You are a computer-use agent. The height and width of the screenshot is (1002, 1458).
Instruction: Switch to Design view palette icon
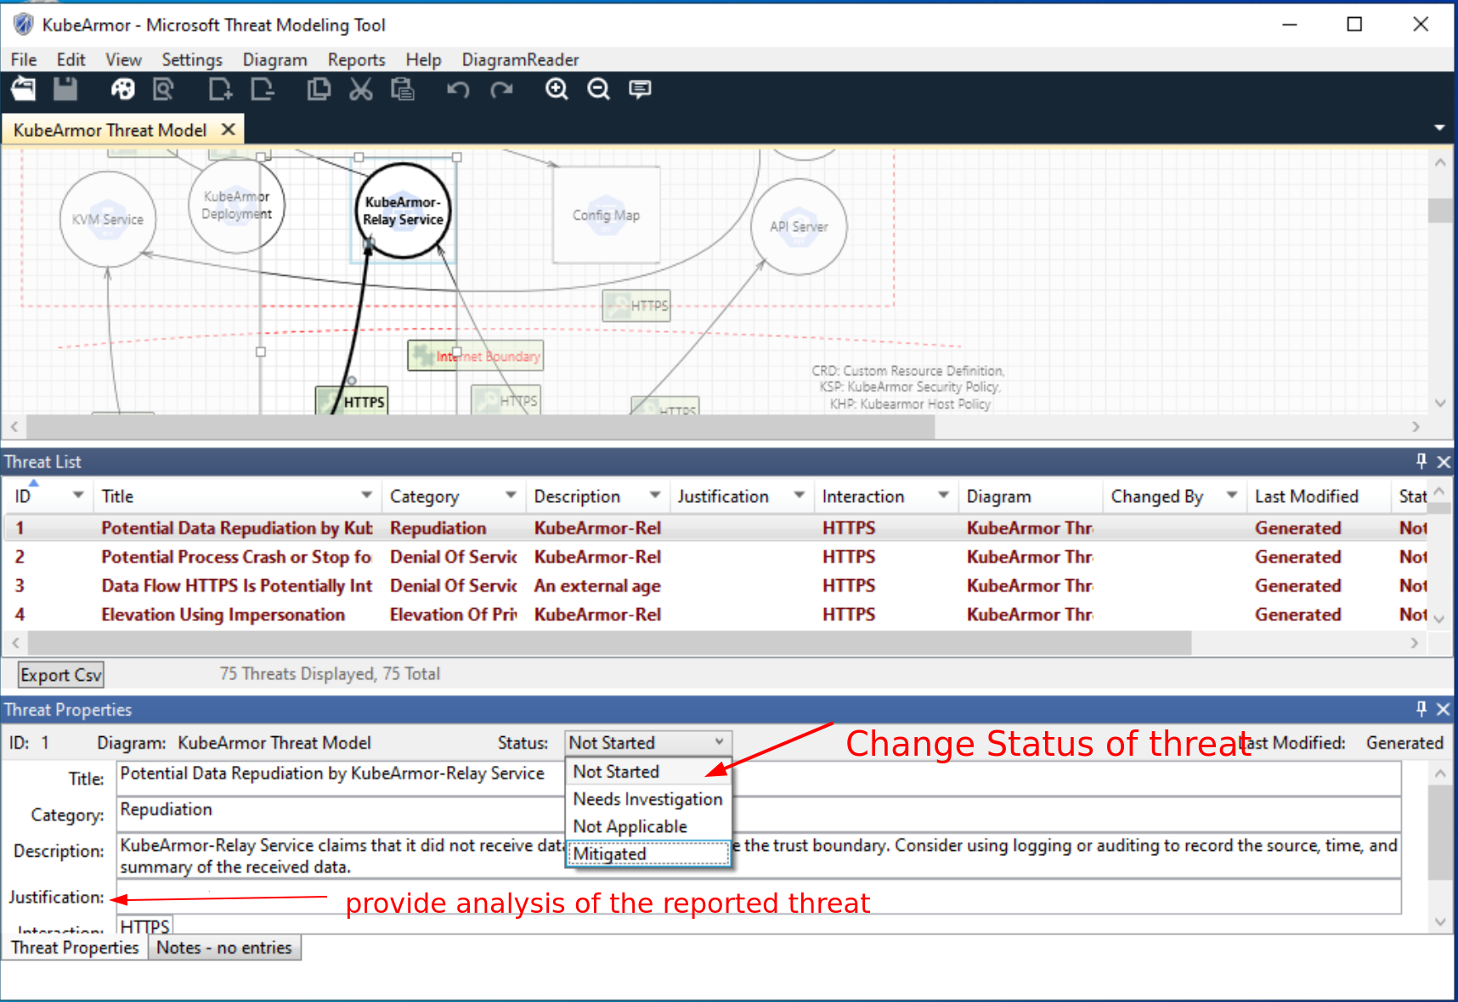pos(122,89)
